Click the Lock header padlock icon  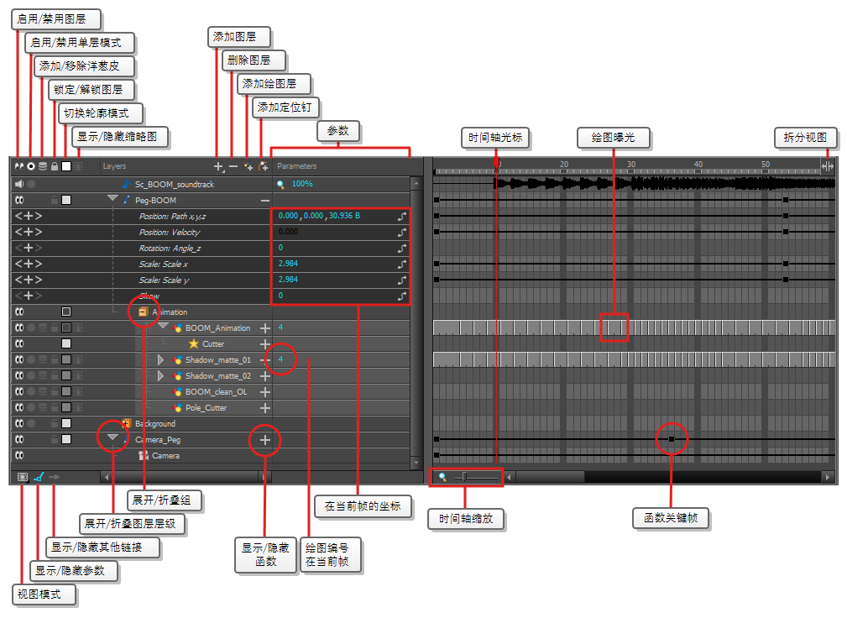[x=55, y=166]
